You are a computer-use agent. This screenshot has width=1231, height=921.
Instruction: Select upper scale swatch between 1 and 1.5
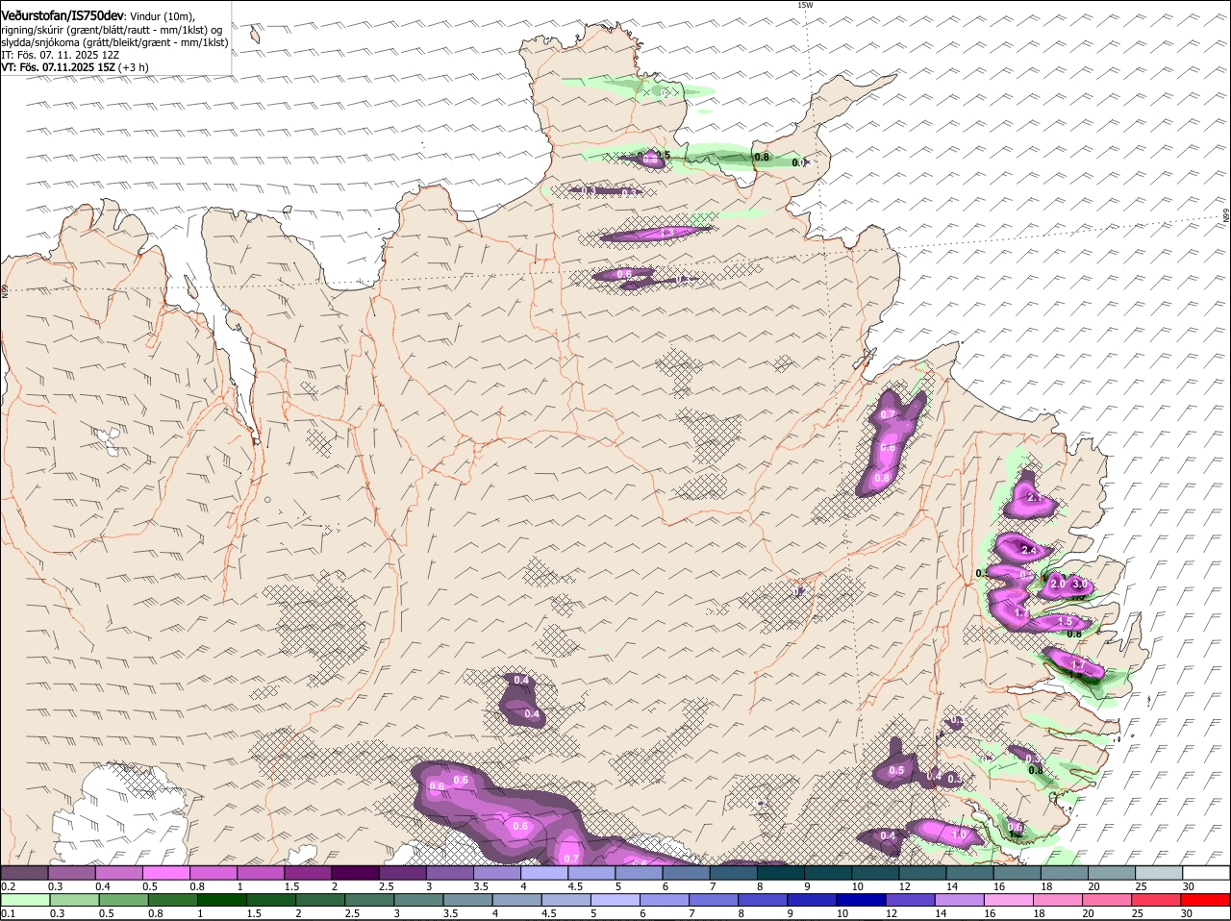click(261, 873)
